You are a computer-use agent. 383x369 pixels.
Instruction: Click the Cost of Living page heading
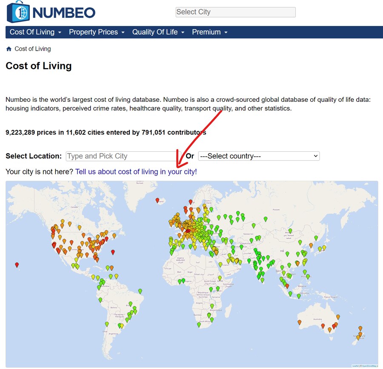point(39,66)
